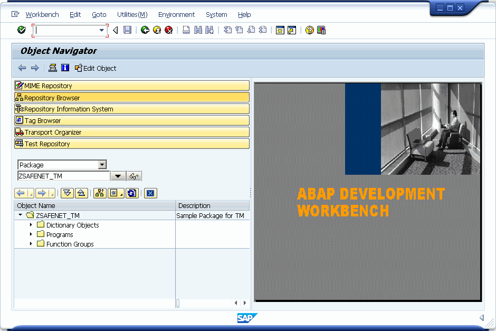
Task: Collapse the ZSAFENET_TM tree node
Action: click(21, 215)
